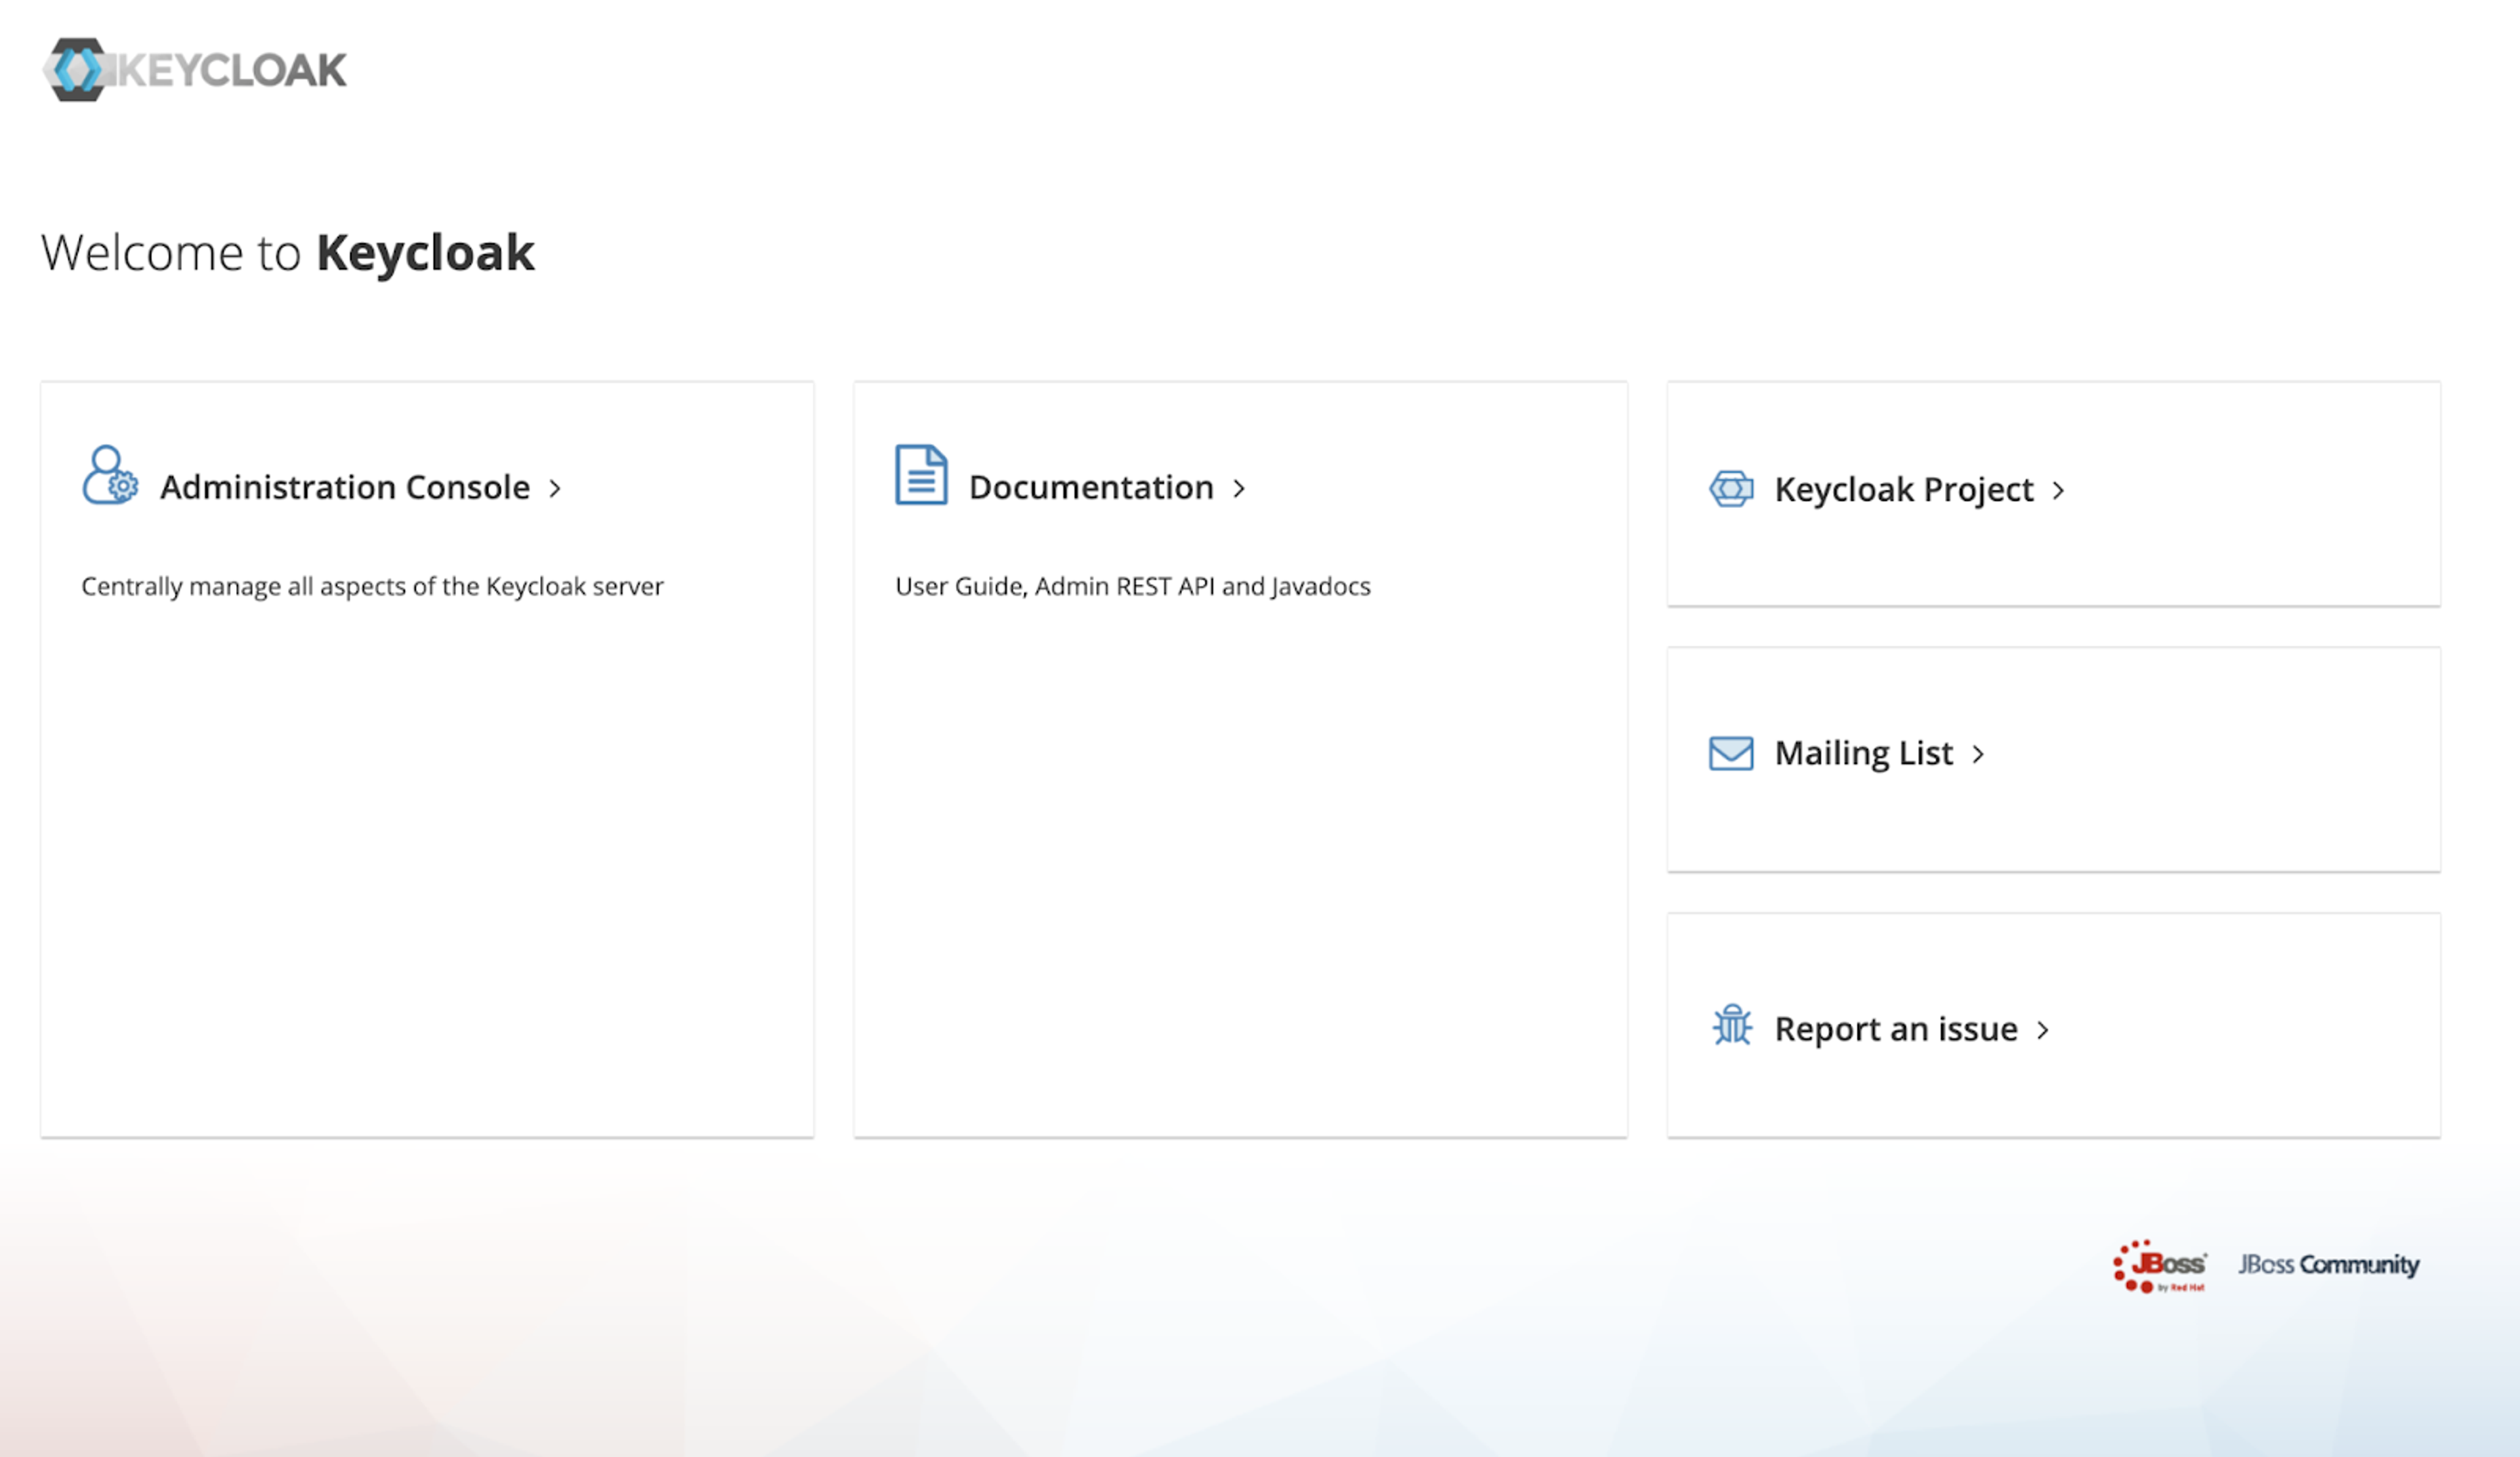Click the KEYCLOAK wordmark text in header

coord(232,71)
